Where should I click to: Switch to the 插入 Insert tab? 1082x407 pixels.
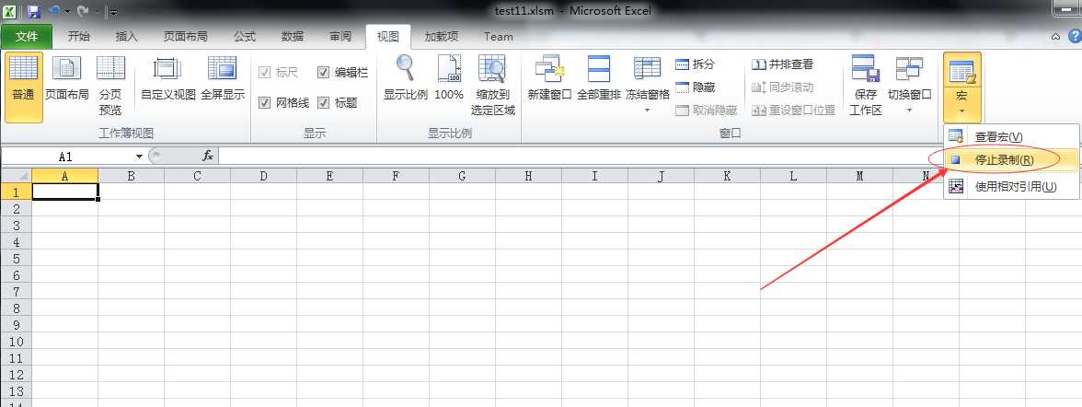(x=126, y=37)
